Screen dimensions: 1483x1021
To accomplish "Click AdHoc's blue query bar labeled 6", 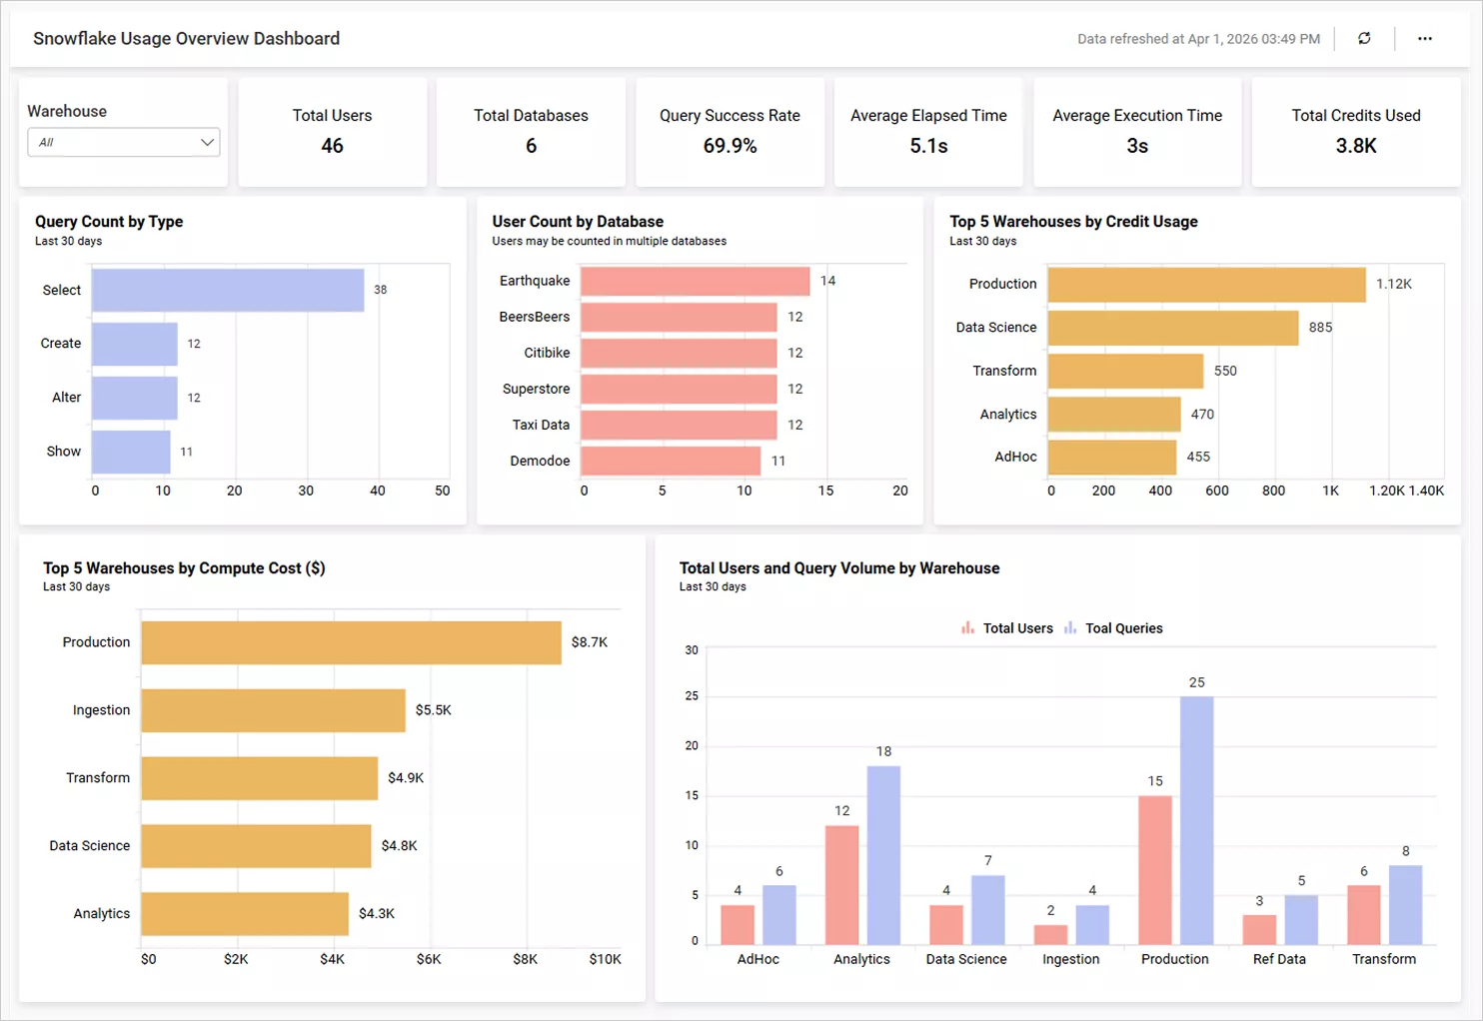I will 779,915.
